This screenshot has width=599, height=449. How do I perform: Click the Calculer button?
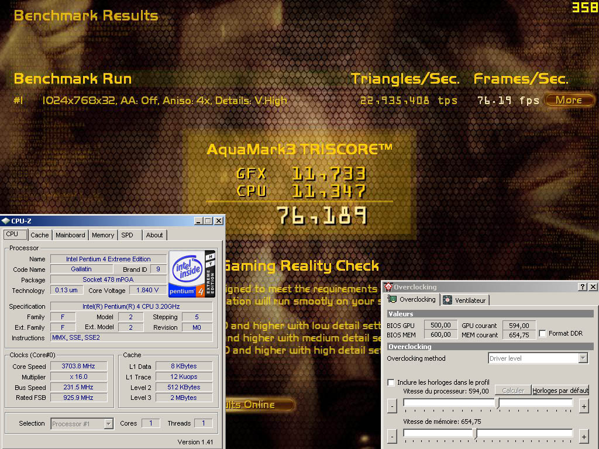(x=512, y=390)
